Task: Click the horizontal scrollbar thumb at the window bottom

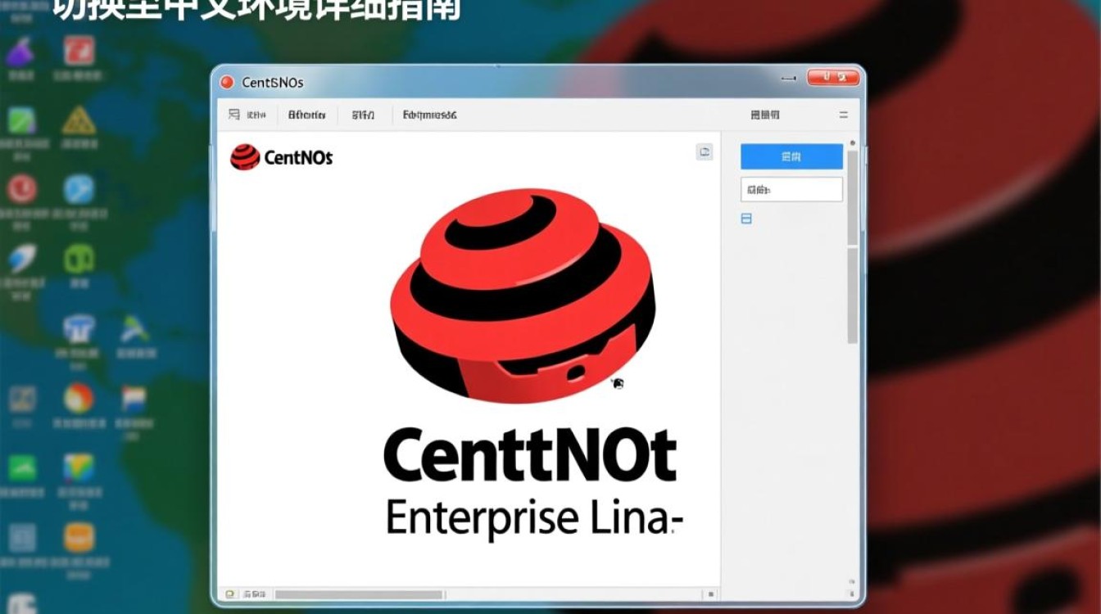Action: pyautogui.click(x=359, y=594)
